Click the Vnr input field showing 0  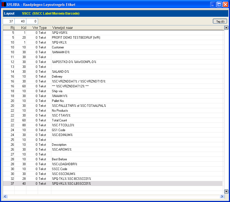click(x=32, y=21)
